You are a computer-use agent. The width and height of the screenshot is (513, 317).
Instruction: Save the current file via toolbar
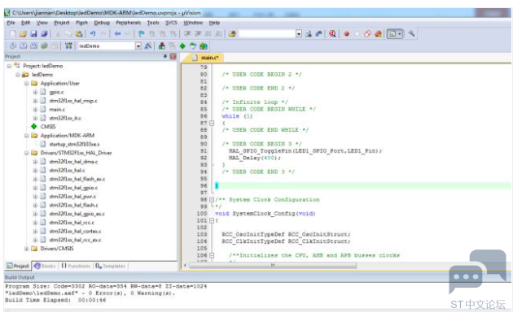(x=33, y=34)
